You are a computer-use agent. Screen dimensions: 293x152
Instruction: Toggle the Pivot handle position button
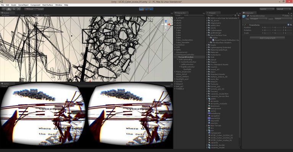[x=29, y=9]
